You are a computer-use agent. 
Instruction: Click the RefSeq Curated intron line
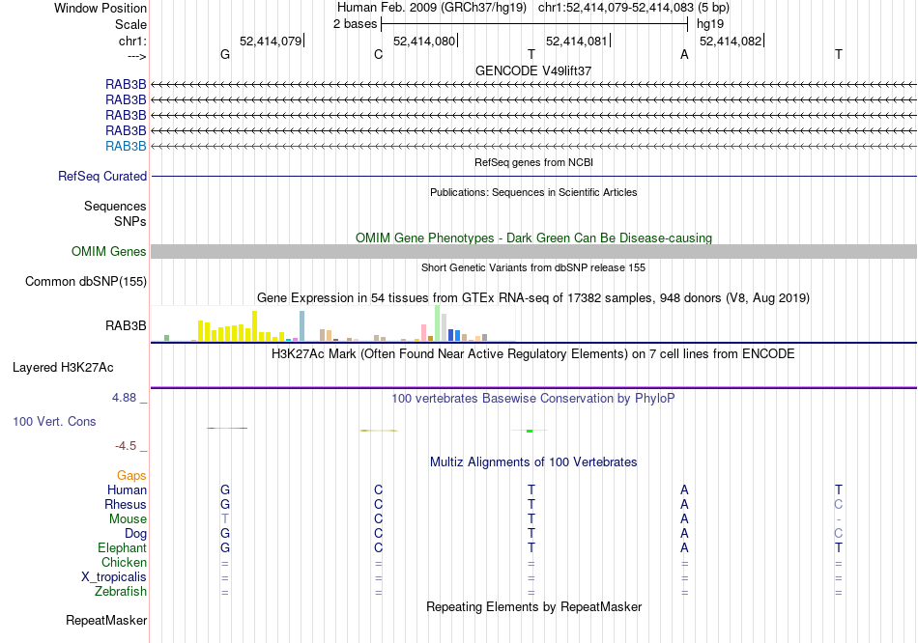533,176
